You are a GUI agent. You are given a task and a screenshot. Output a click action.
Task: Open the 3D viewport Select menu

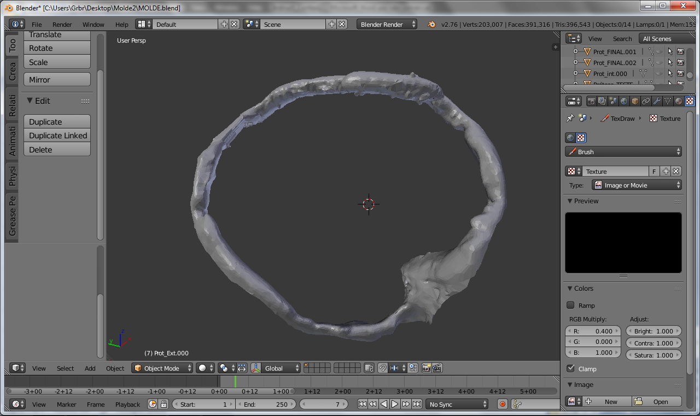[65, 368]
